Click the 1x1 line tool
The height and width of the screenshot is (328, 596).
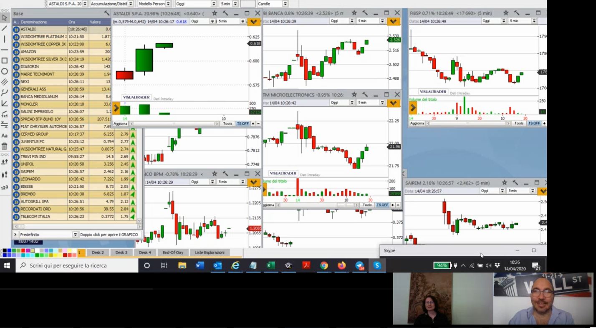click(5, 114)
